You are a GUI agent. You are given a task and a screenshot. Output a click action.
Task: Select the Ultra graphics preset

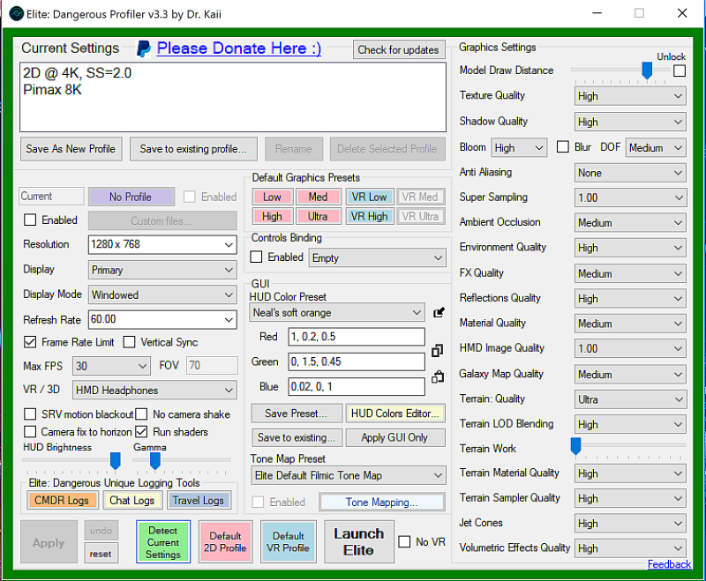319,216
